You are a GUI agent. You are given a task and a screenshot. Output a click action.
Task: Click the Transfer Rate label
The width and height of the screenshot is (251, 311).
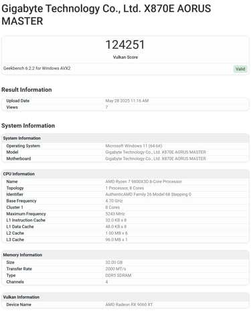[x=19, y=269]
